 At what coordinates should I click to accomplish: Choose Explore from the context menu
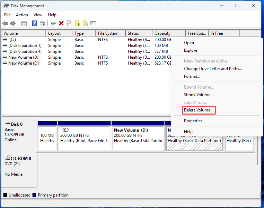coord(191,50)
